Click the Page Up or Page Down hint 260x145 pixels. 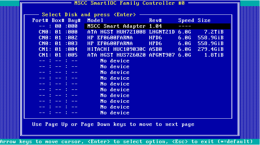113,124
